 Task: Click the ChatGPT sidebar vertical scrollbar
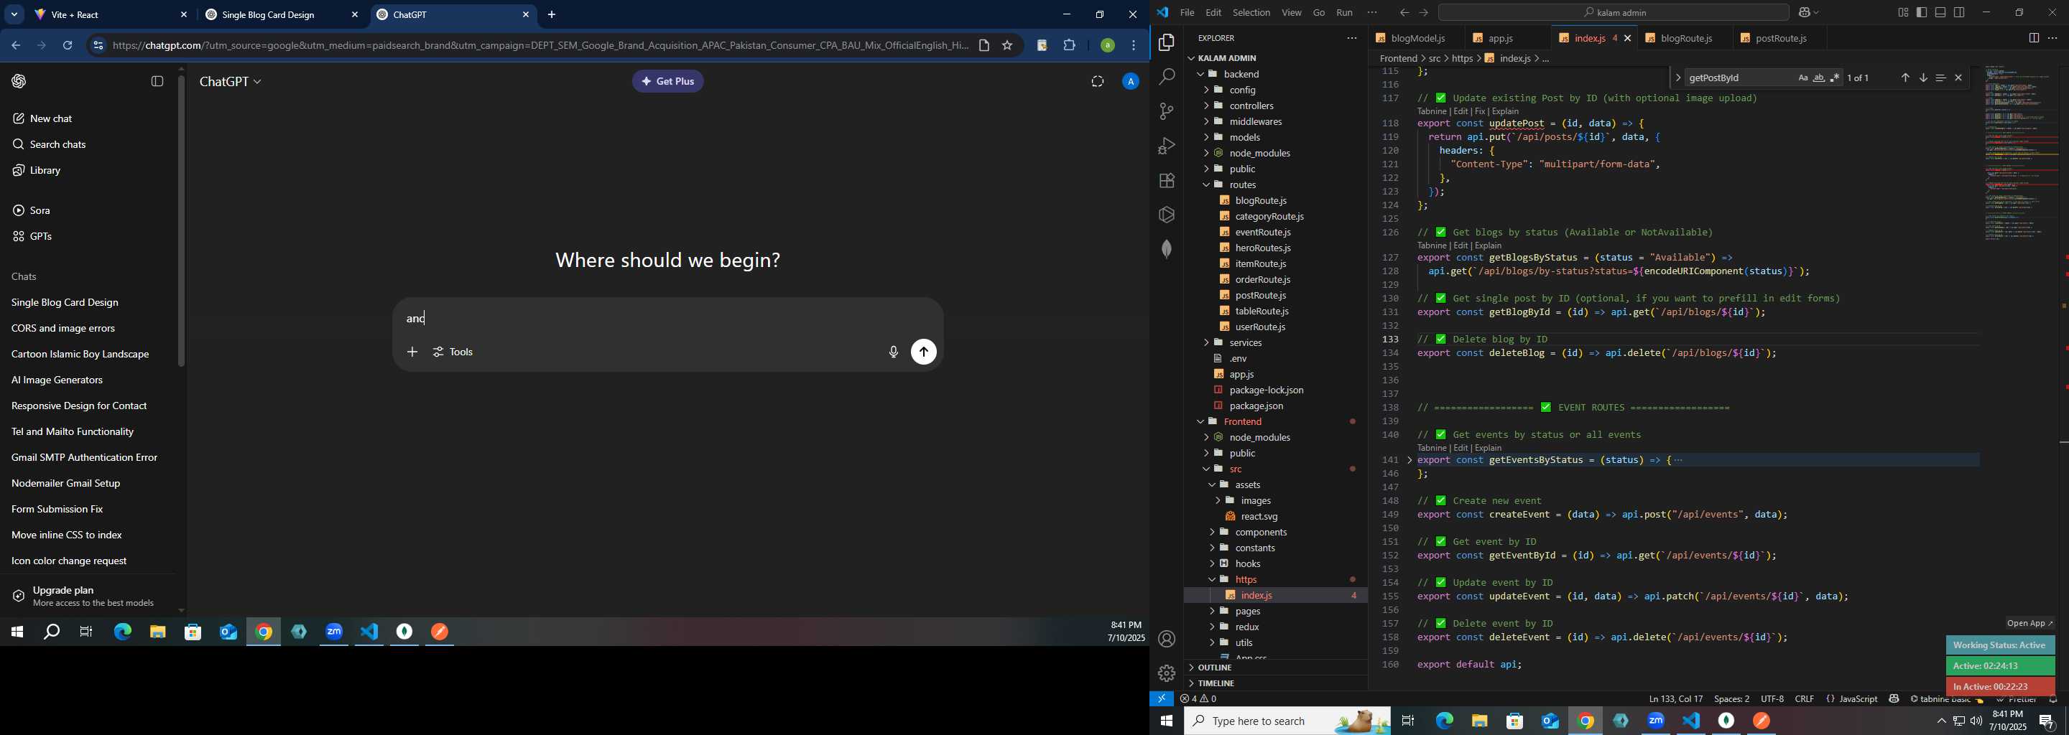182,223
